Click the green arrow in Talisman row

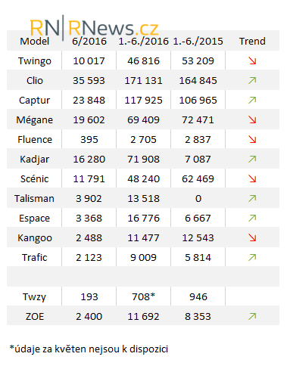click(x=252, y=198)
